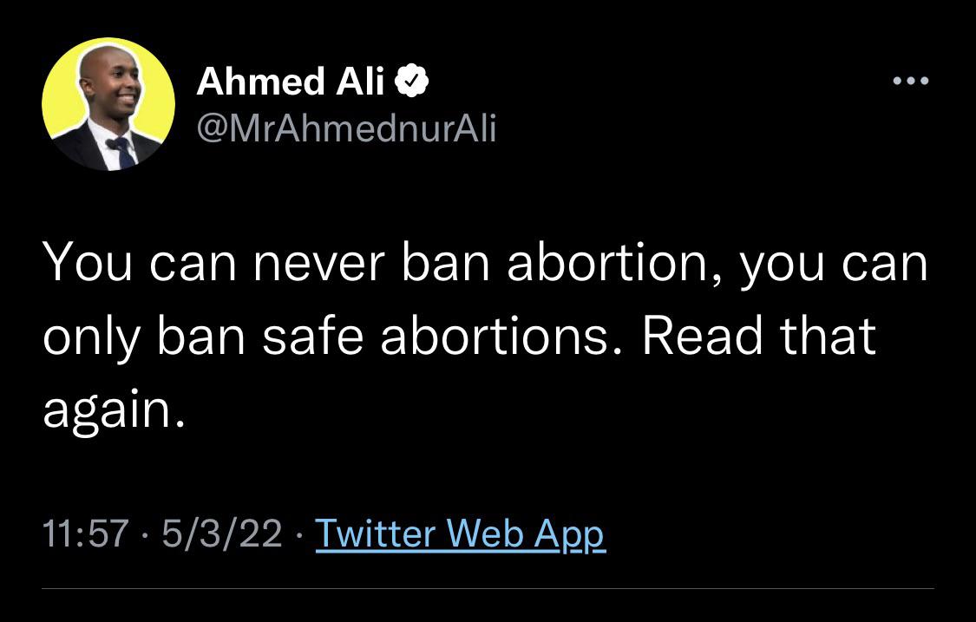Click the word 'again.' ending the tweet
The height and width of the screenshot is (622, 976).
114,410
